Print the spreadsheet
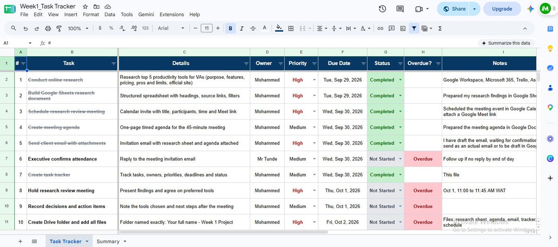This screenshot has height=247, width=558. [48, 28]
